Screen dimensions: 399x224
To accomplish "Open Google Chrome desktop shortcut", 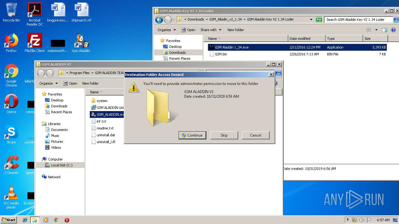I will coord(11,75).
